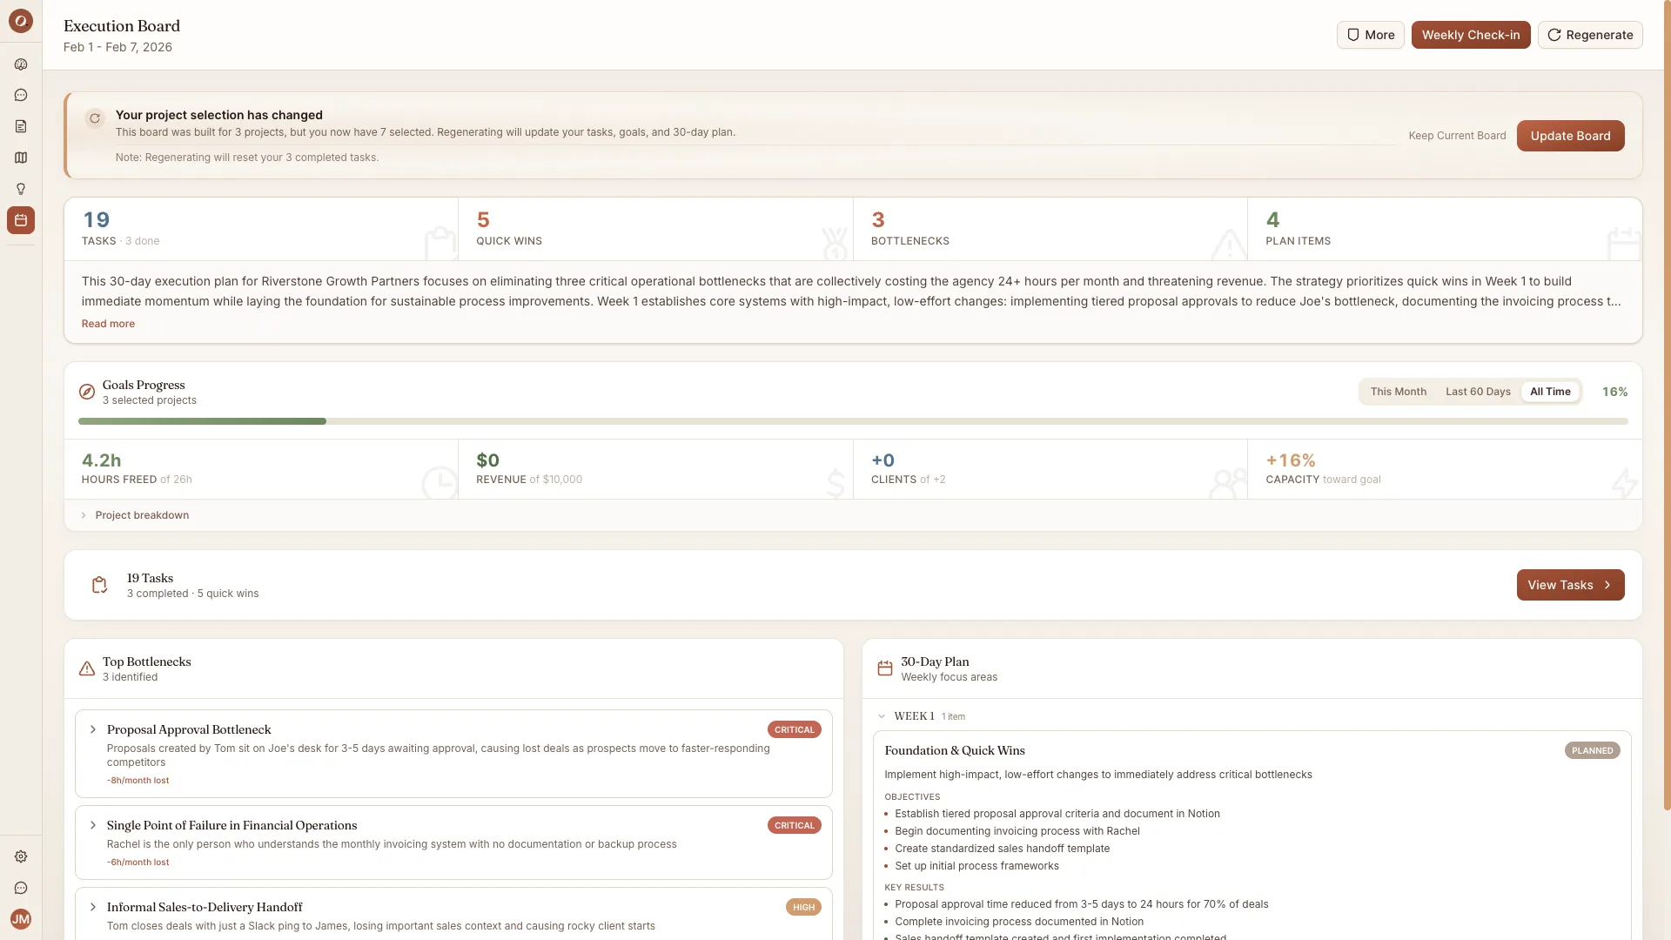1671x940 pixels.
Task: Select the active calendar board icon
Action: coord(21,220)
